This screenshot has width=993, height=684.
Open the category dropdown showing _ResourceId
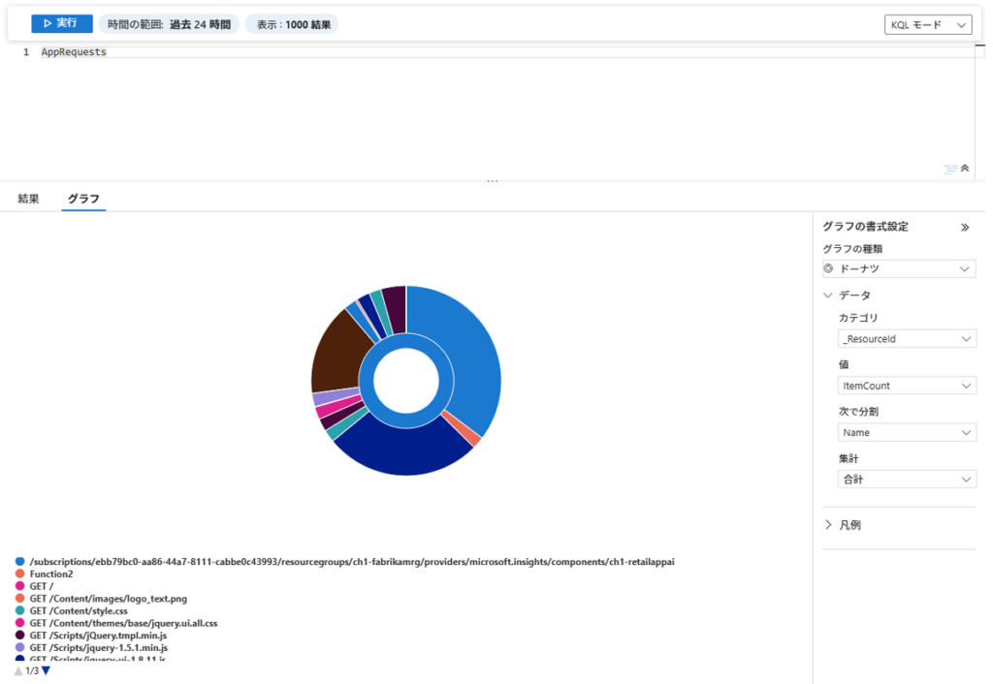pos(907,339)
